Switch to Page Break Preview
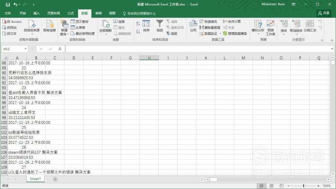 (281, 186)
